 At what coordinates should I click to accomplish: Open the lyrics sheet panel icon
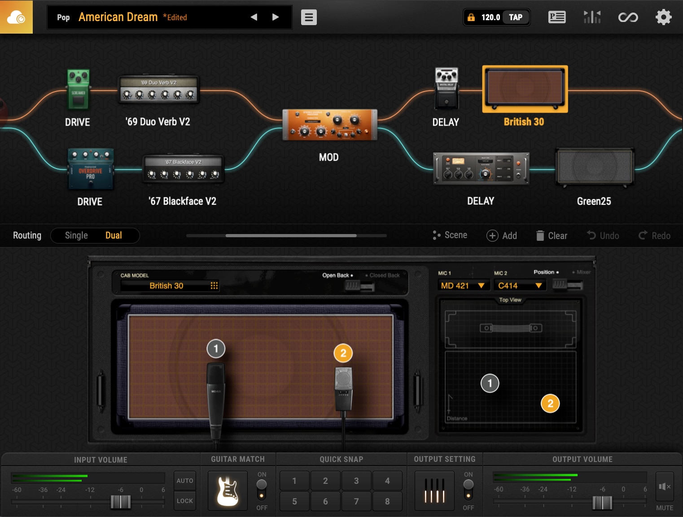click(557, 17)
